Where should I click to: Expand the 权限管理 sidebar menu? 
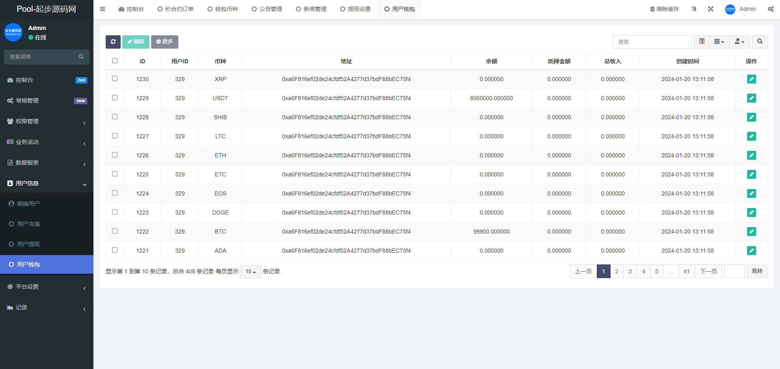tap(47, 121)
